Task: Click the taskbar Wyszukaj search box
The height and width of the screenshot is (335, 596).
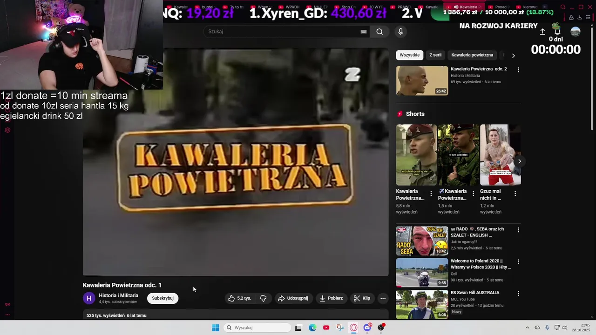Action: [x=257, y=328]
